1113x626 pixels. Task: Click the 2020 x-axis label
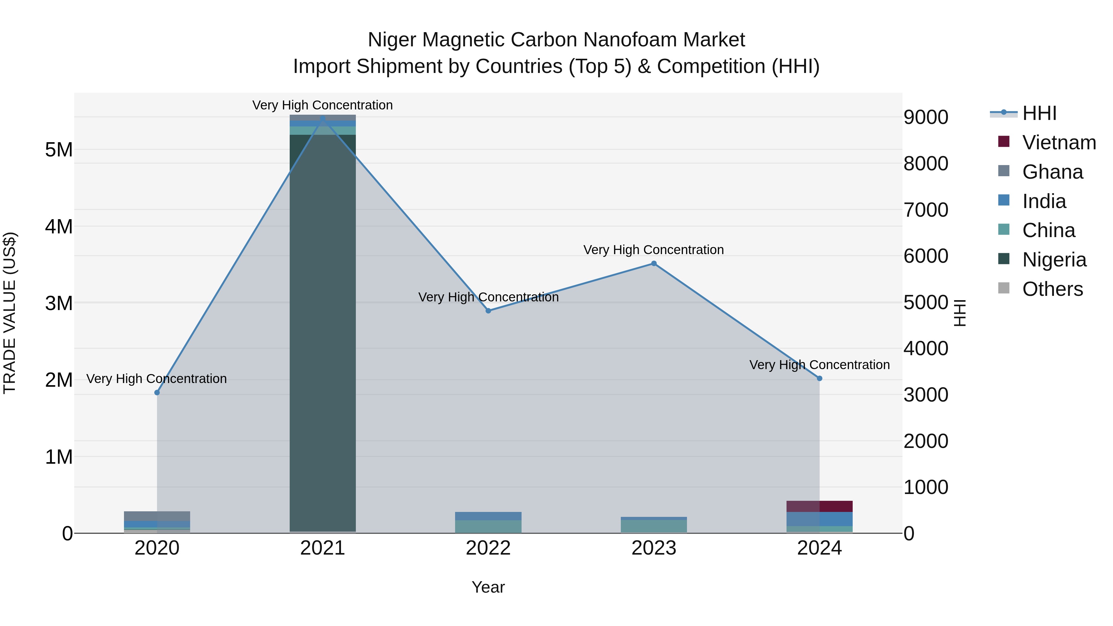coord(157,548)
